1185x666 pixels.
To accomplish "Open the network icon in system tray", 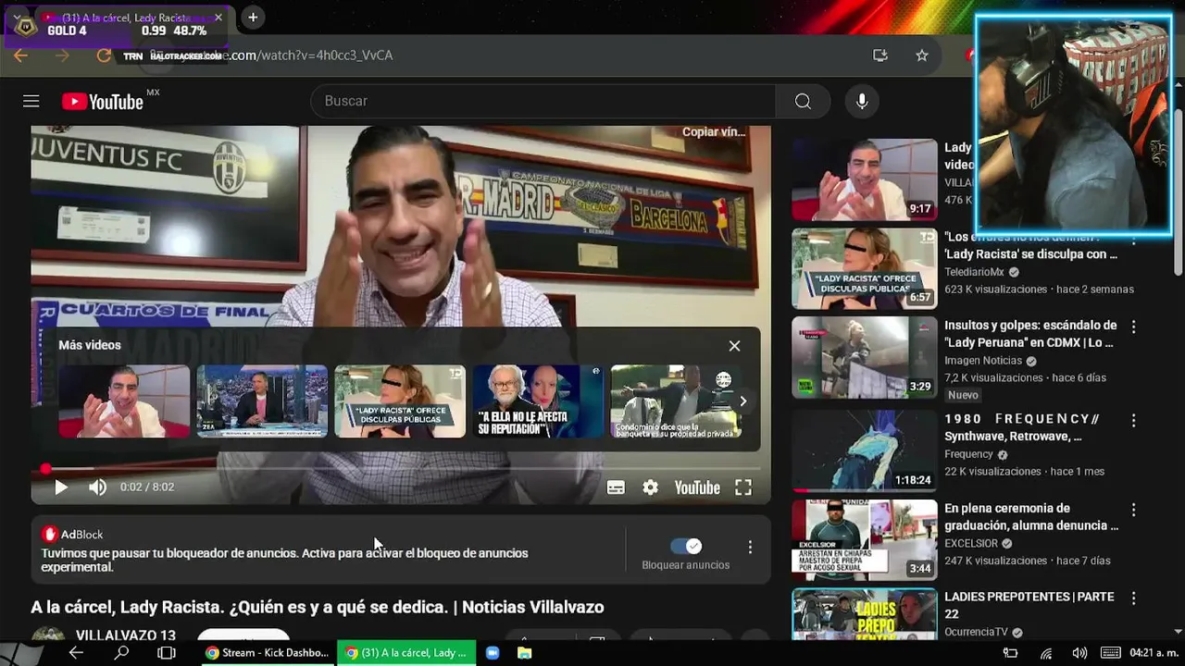I will pos(1046,653).
